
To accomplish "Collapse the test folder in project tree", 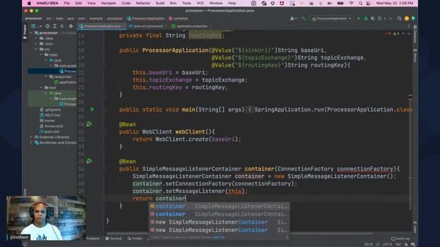I will click(41, 88).
